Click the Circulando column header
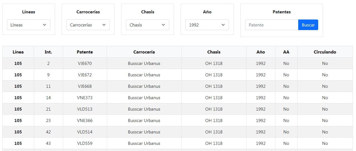 pyautogui.click(x=325, y=52)
